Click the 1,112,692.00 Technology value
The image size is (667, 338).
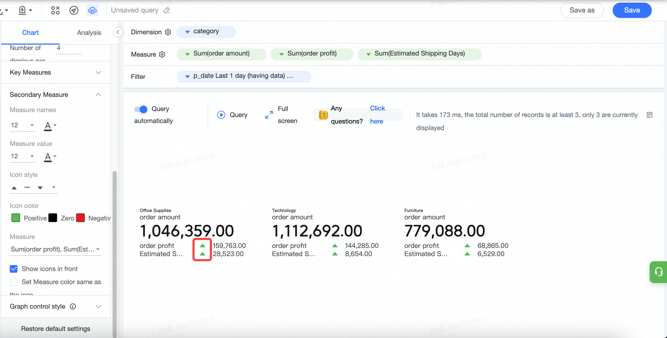[317, 231]
